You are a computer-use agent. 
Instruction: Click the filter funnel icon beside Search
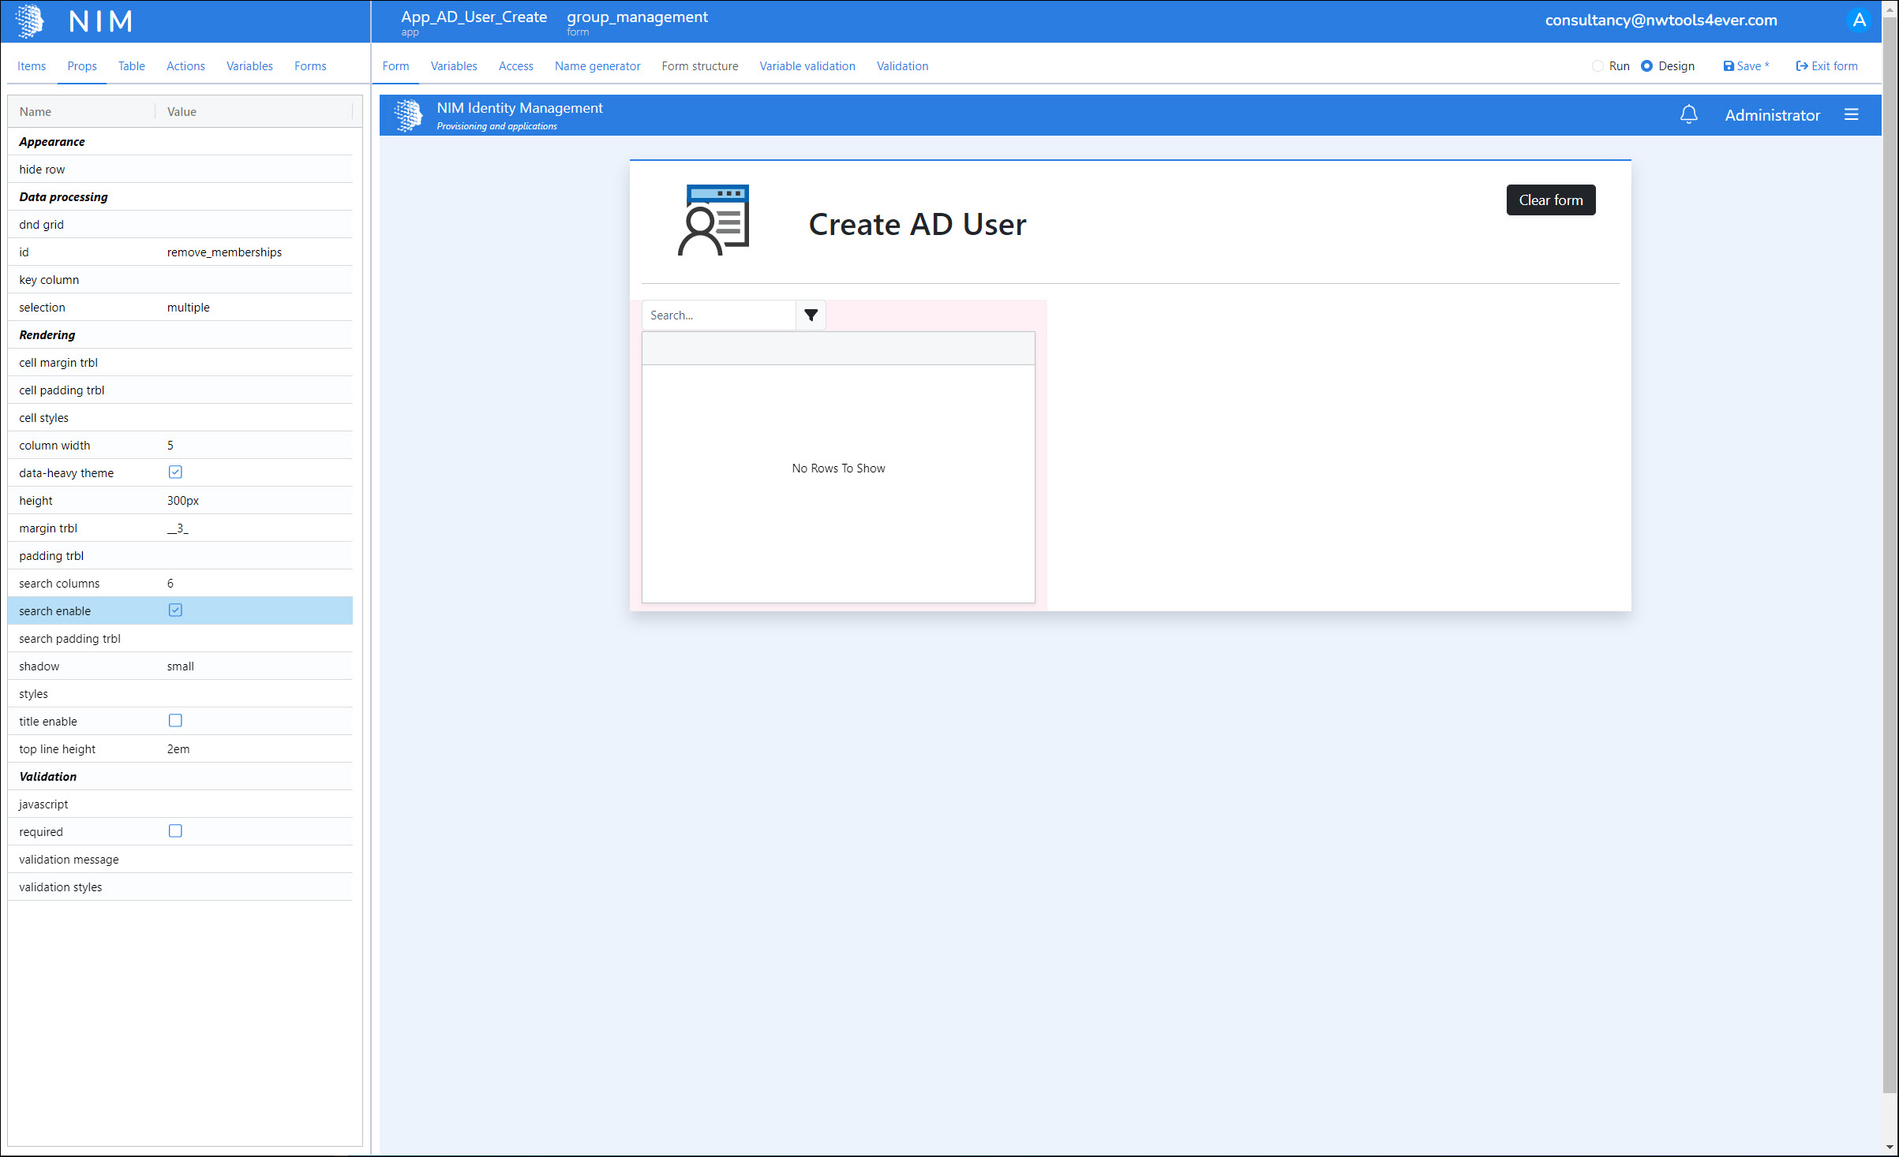click(811, 315)
